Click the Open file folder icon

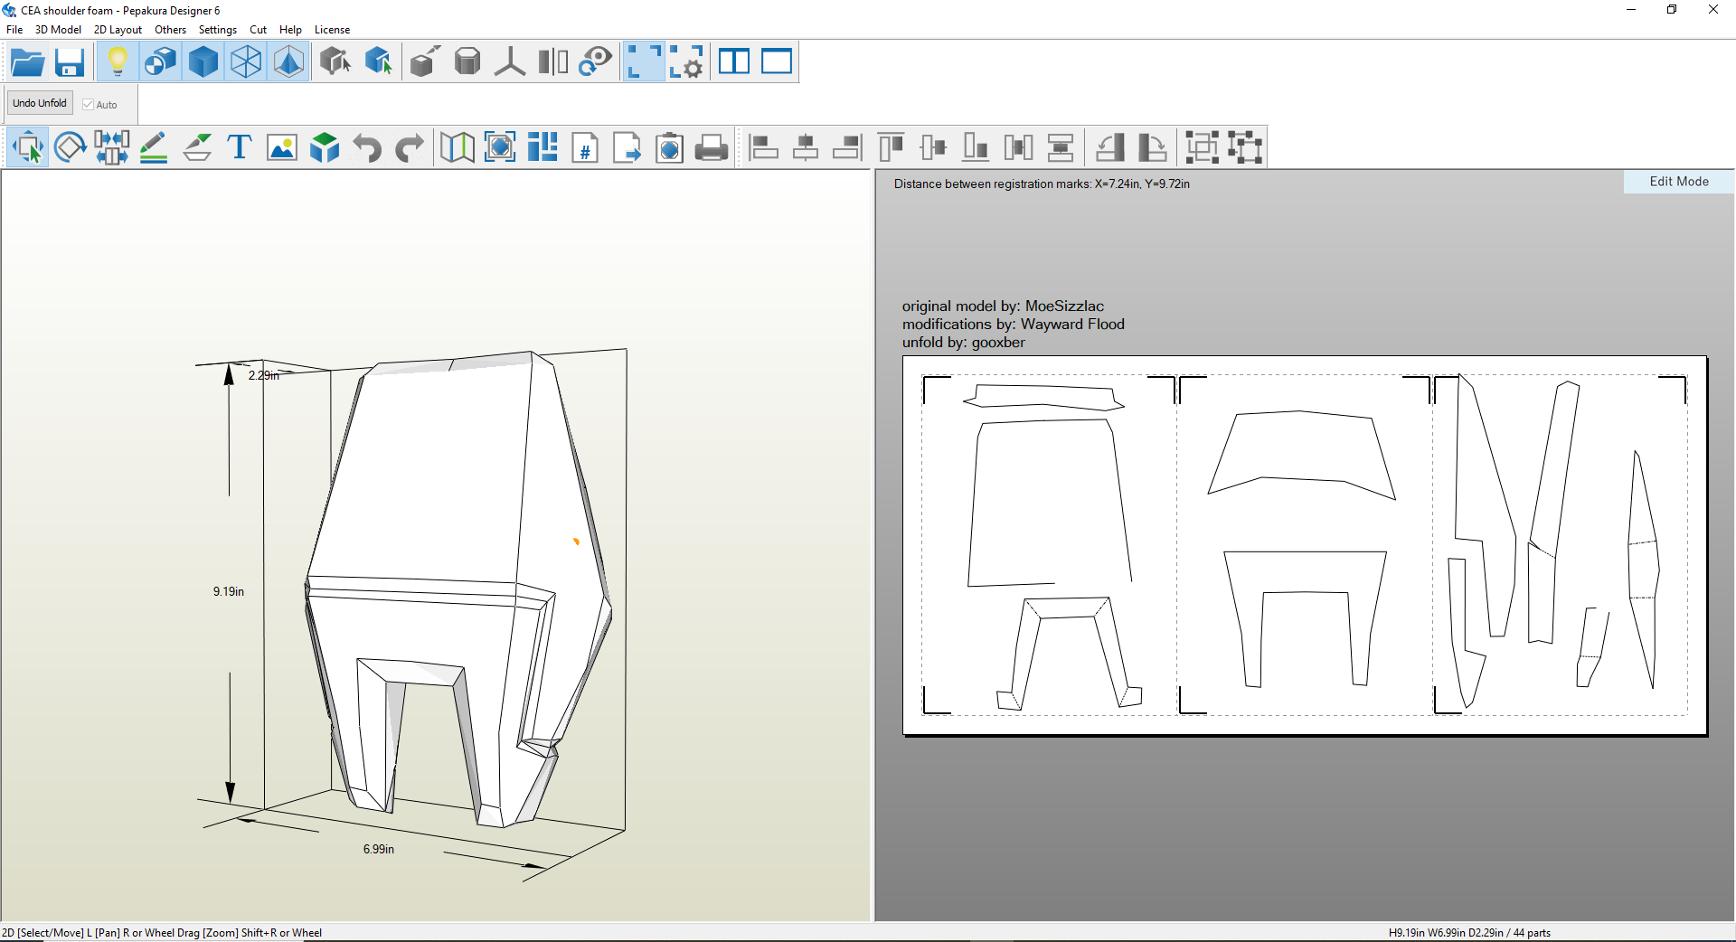27,62
